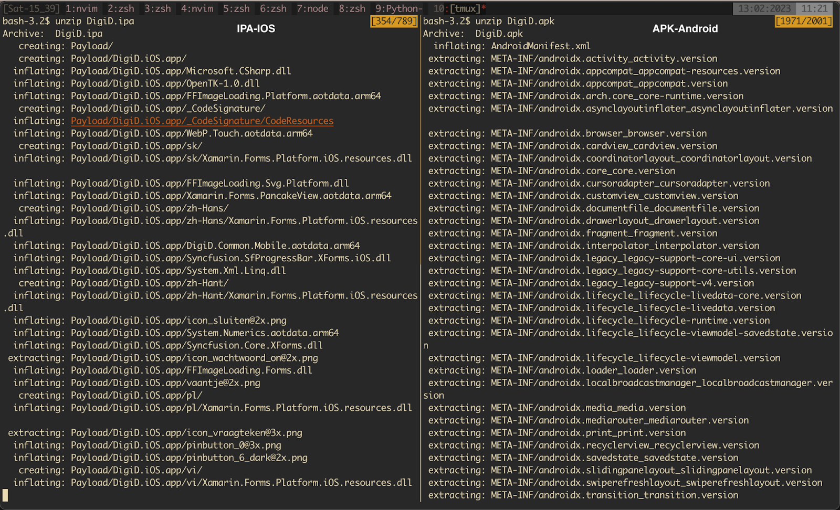Screen dimensions: 840x510
Task: Open the underlined _CodeSignature/CodeResources path
Action: pos(202,121)
